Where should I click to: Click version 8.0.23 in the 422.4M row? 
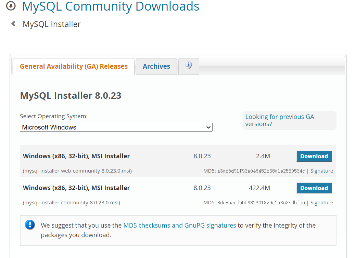pos(202,188)
